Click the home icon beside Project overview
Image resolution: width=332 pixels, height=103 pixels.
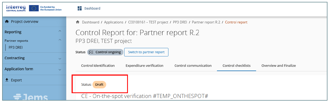[7, 22]
